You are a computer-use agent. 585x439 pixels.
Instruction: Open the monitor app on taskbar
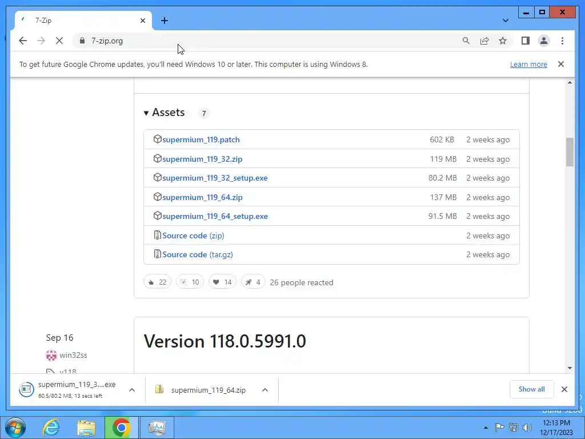pos(157,428)
